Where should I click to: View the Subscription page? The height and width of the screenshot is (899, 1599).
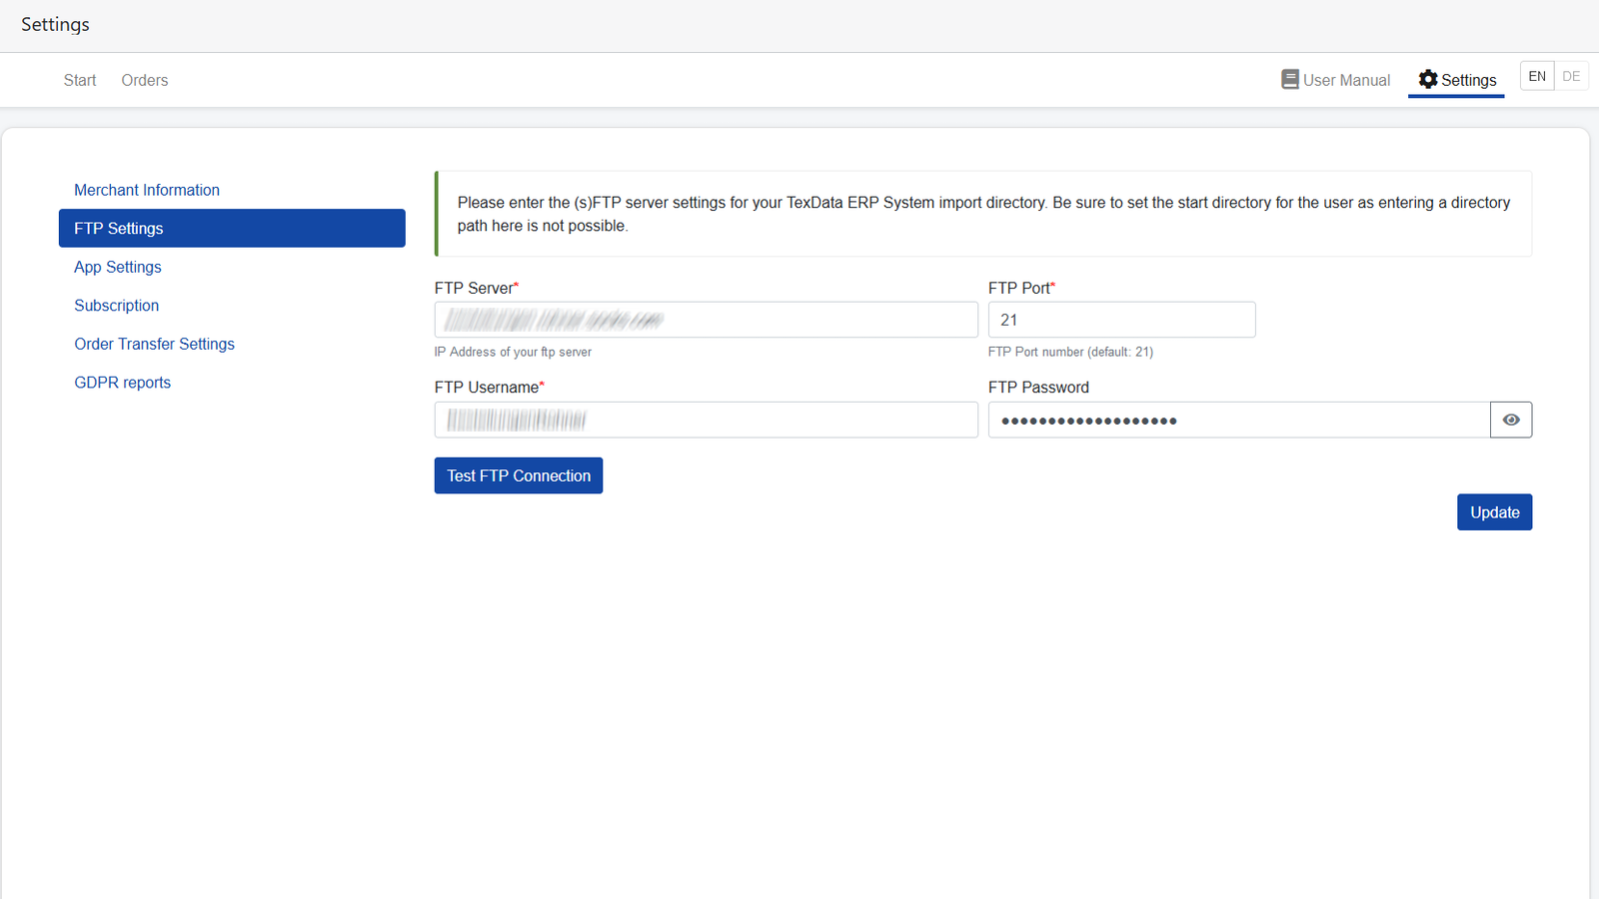116,305
